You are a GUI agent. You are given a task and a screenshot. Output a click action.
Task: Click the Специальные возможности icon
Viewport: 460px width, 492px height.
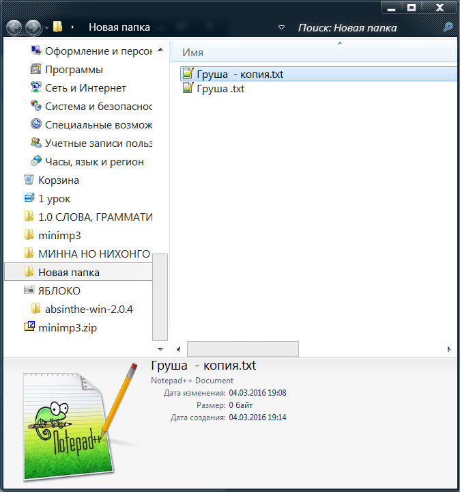click(x=35, y=124)
